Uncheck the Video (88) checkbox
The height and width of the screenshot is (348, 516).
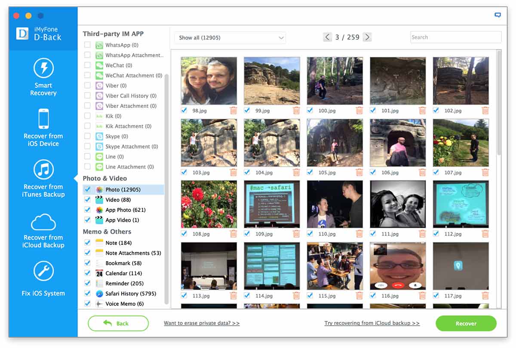87,200
